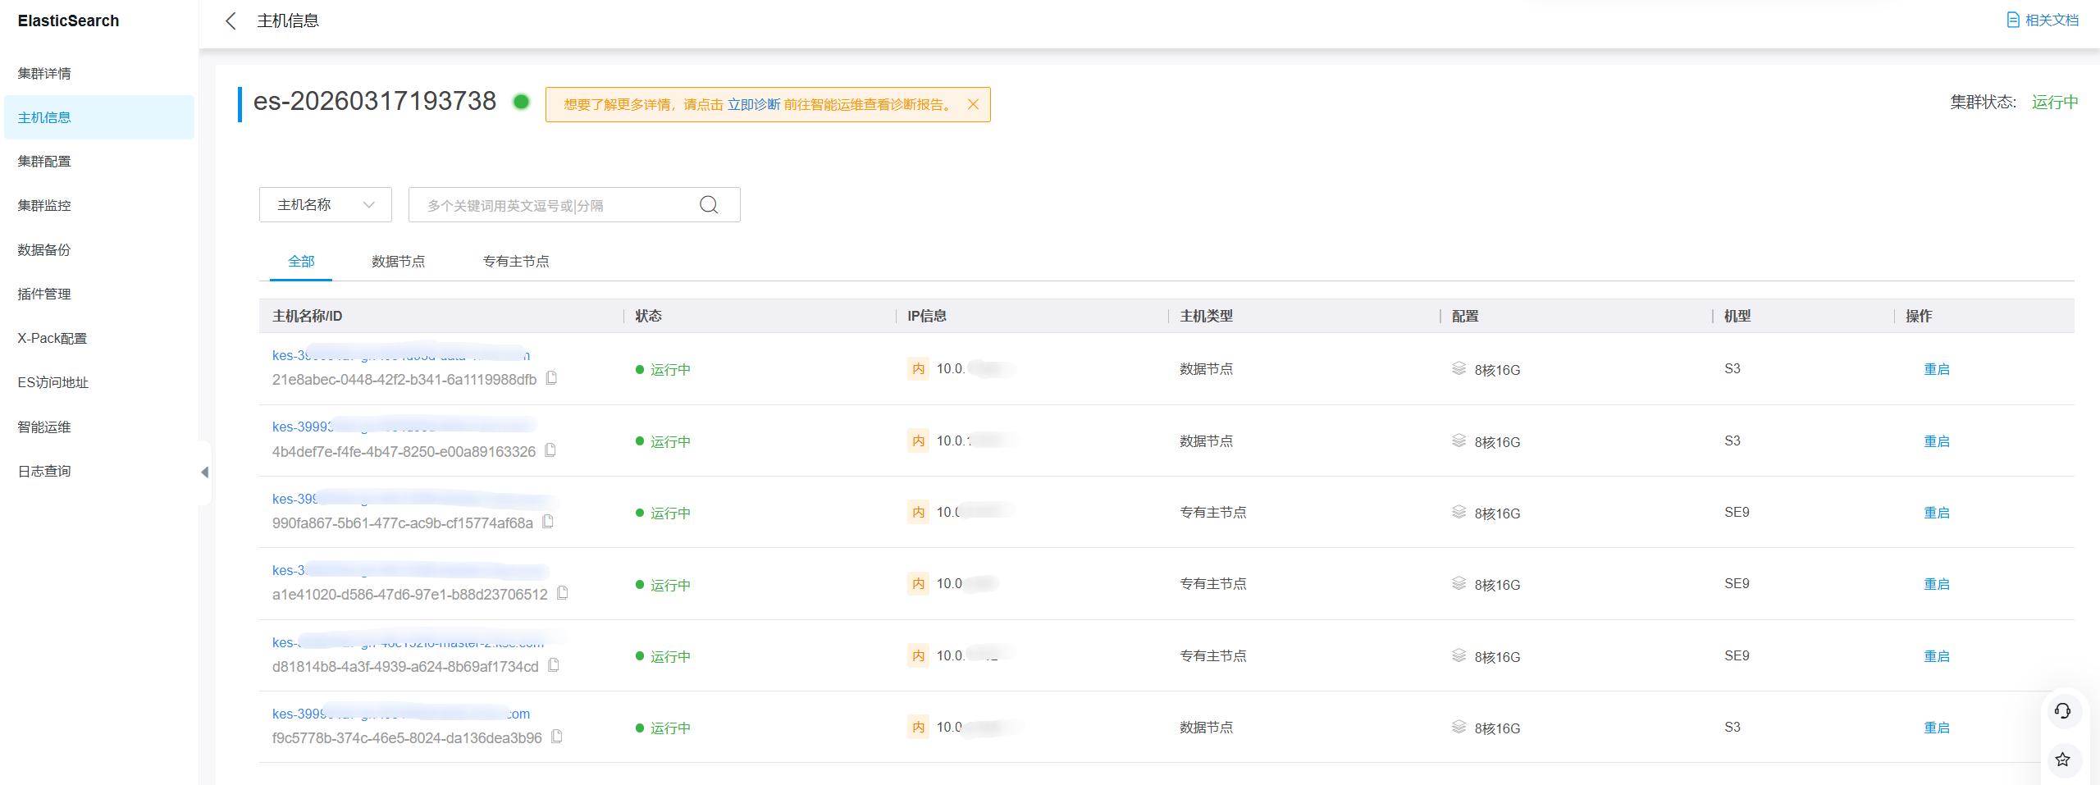
Task: Select the 全部 tab
Action: [x=301, y=262]
